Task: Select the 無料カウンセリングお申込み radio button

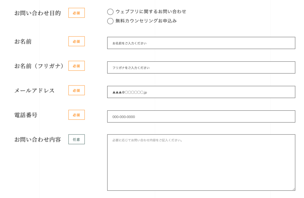Action: click(110, 21)
